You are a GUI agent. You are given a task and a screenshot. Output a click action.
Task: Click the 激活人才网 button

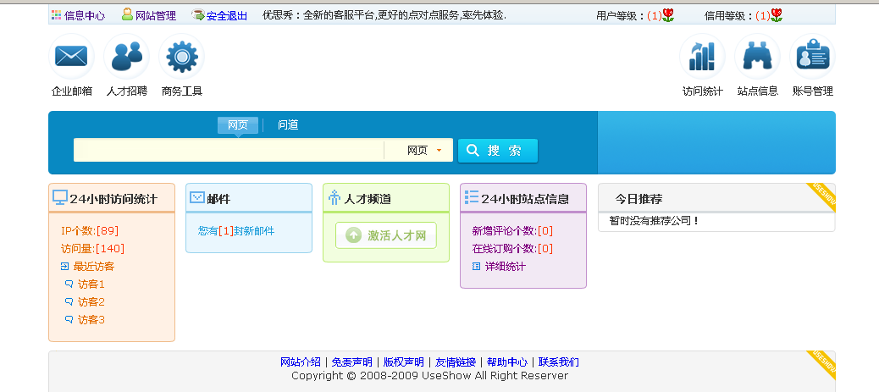pyautogui.click(x=385, y=235)
